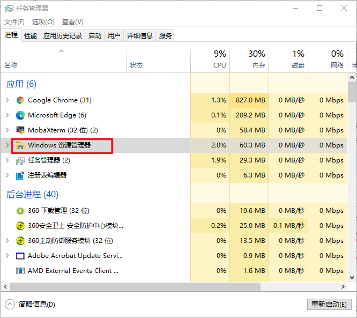The height and width of the screenshot is (318, 357).
Task: Select the 应用 (6) group heading
Action: click(21, 84)
